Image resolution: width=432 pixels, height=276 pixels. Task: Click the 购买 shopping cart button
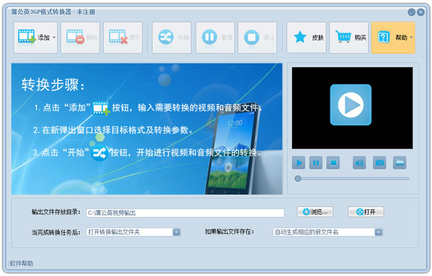(348, 37)
